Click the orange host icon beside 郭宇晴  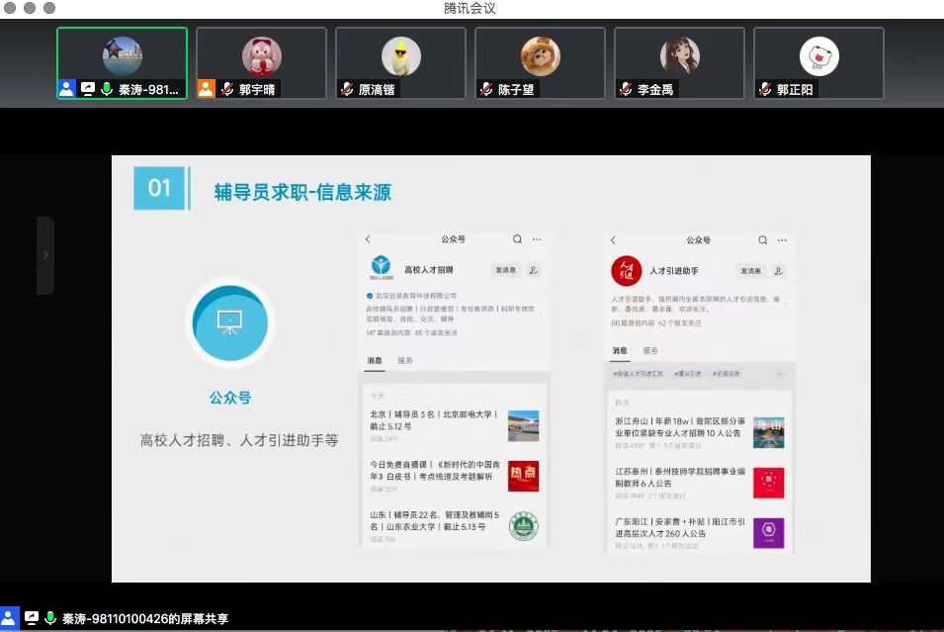pyautogui.click(x=207, y=89)
